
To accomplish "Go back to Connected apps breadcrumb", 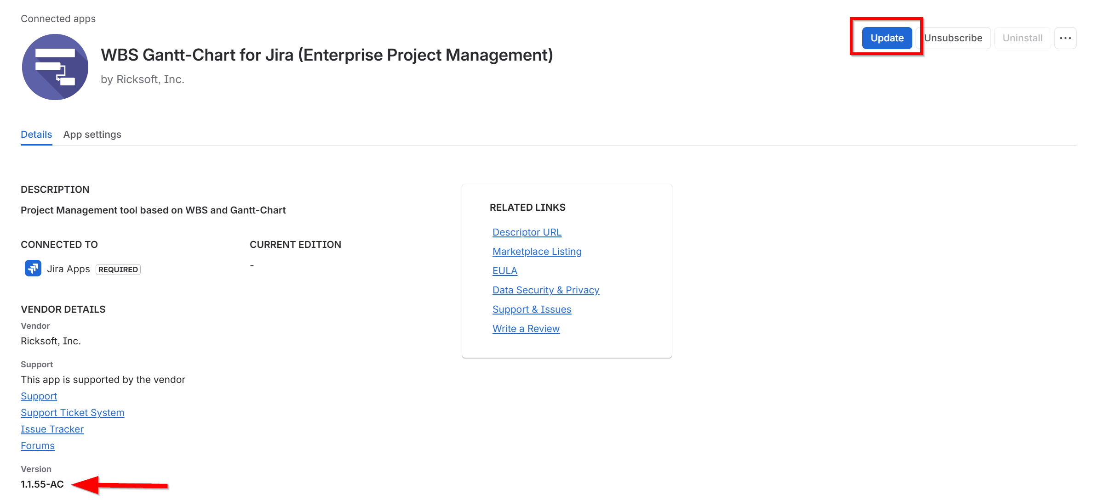I will 58,19.
